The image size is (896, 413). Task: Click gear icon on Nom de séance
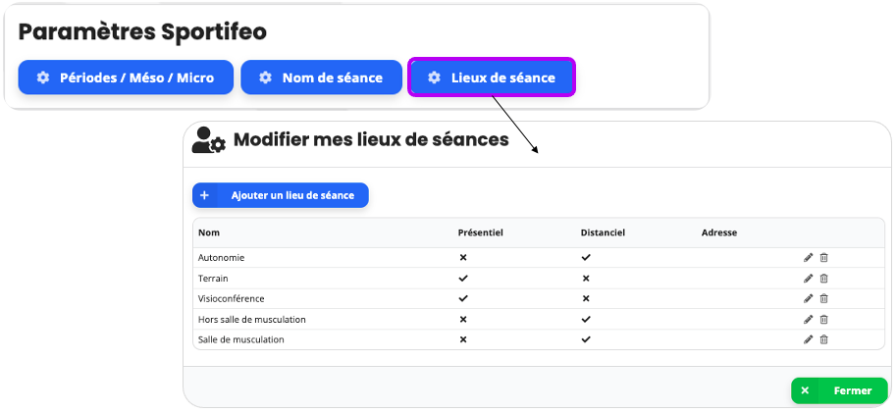tap(265, 77)
